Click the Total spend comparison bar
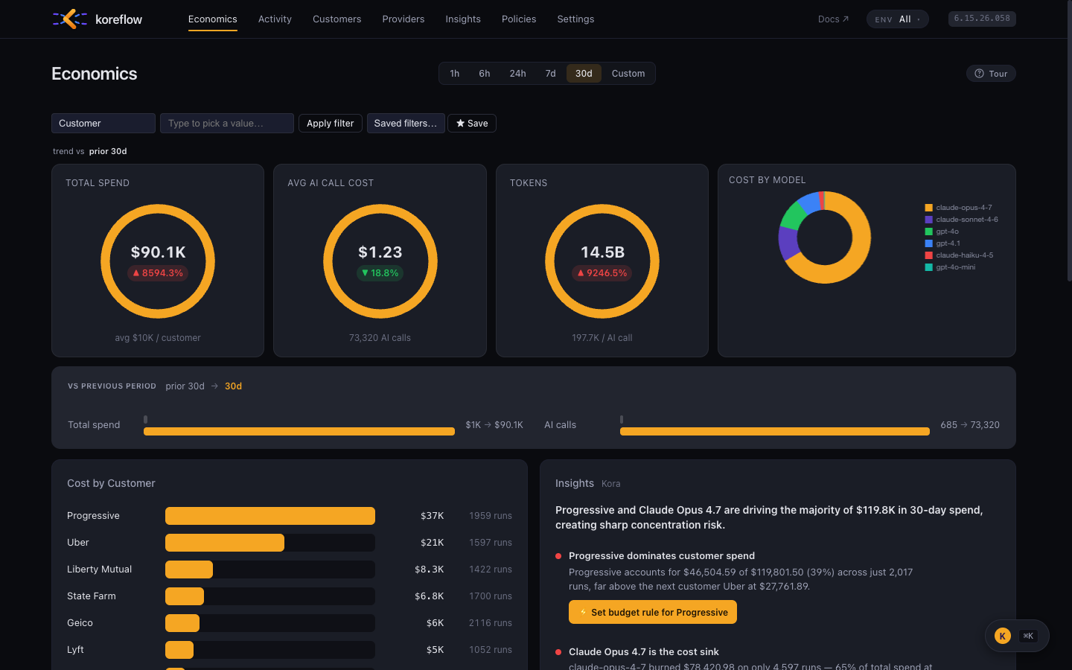The height and width of the screenshot is (670, 1072). (x=299, y=431)
